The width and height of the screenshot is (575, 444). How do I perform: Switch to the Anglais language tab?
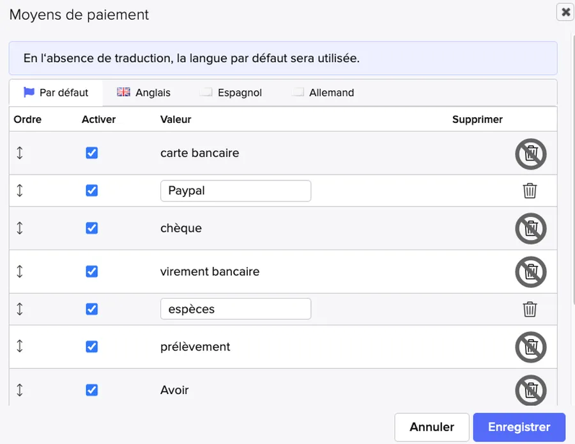(x=144, y=93)
